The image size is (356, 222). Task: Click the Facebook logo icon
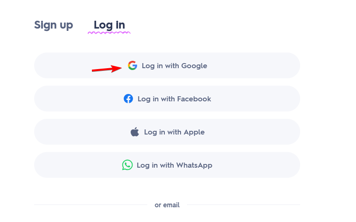click(x=128, y=99)
